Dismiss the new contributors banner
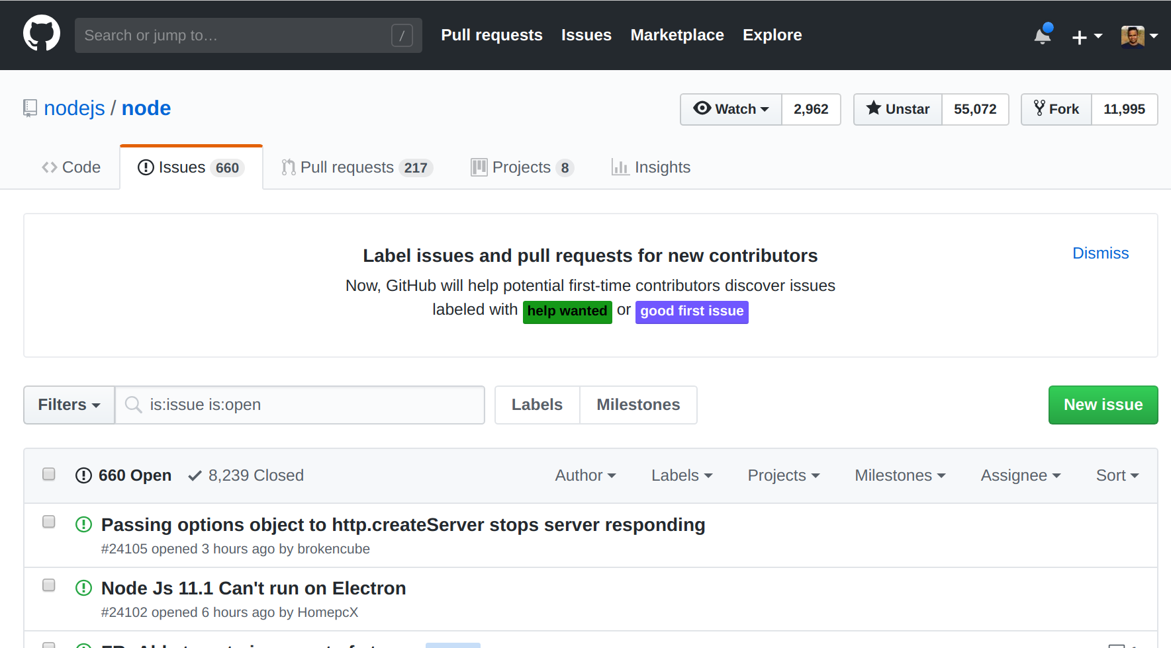Image resolution: width=1171 pixels, height=648 pixels. [1101, 253]
